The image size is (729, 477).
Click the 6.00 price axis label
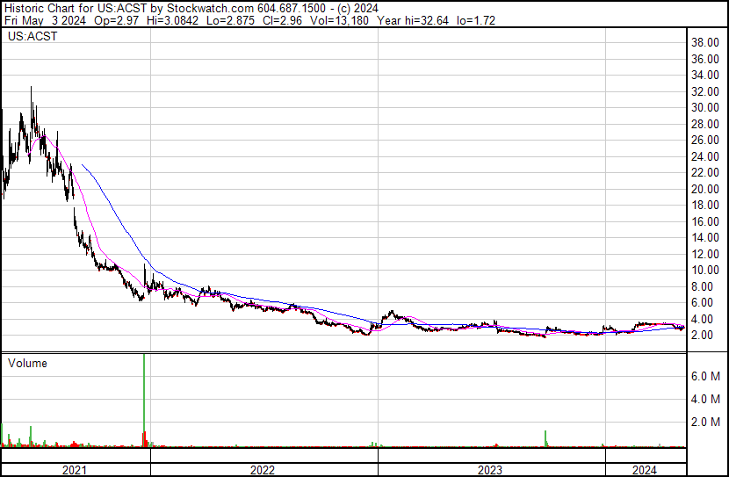(702, 303)
